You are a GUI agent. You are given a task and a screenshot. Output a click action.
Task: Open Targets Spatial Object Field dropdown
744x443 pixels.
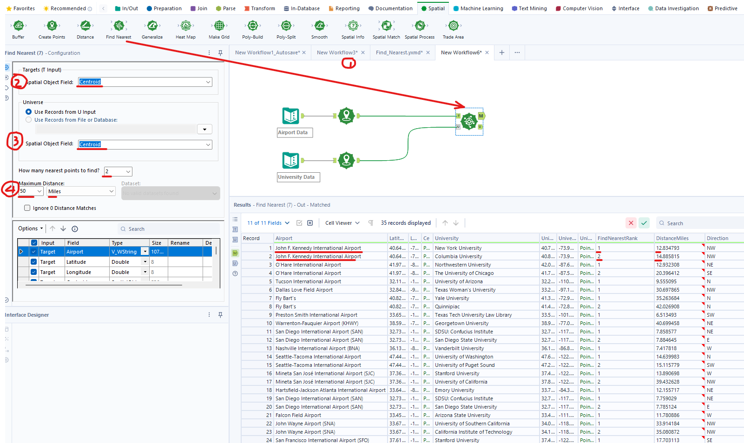point(208,82)
